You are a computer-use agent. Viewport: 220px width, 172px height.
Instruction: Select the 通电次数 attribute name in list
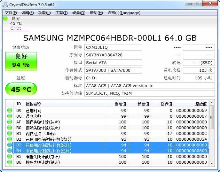click(33, 116)
